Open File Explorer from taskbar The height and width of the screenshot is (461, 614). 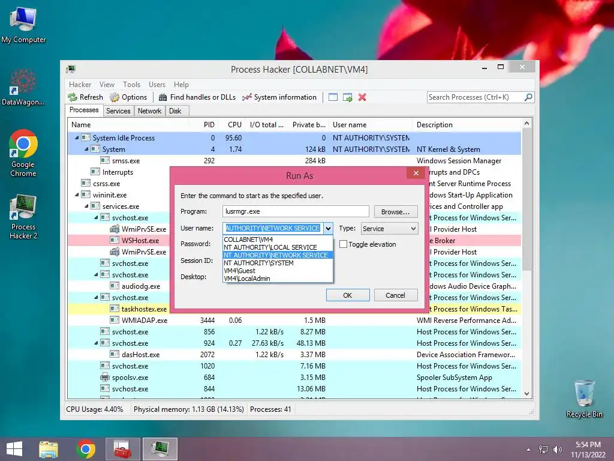click(x=49, y=449)
